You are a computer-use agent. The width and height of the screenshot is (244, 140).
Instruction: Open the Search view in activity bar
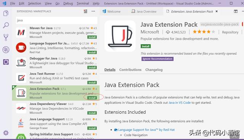[x=6, y=25]
